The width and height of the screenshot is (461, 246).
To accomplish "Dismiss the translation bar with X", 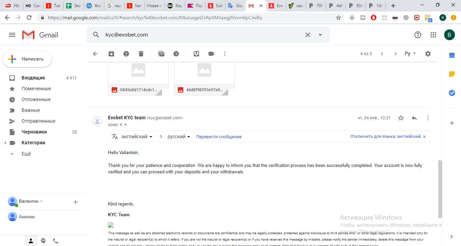I will click(425, 137).
